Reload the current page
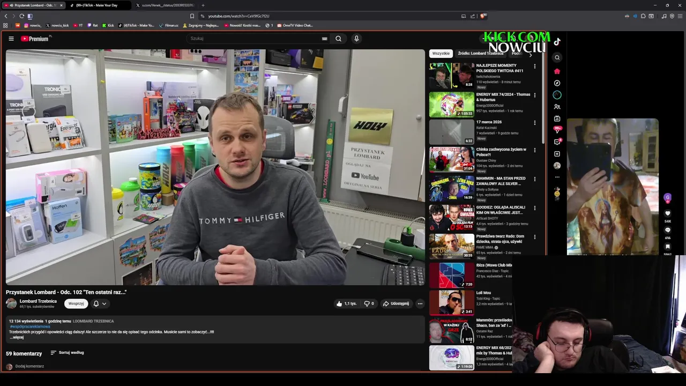Viewport: 686px width, 386px height. point(21,16)
